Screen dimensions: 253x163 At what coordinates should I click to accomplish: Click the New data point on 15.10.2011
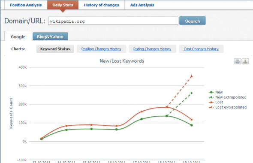click(91, 129)
